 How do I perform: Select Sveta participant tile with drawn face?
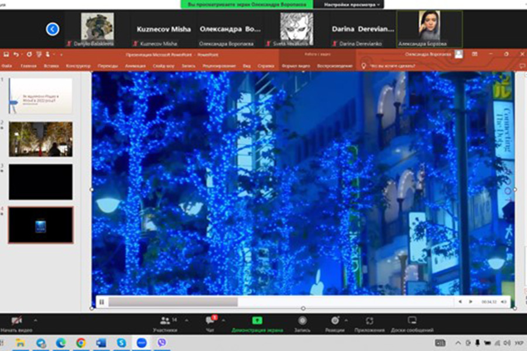[x=296, y=29]
